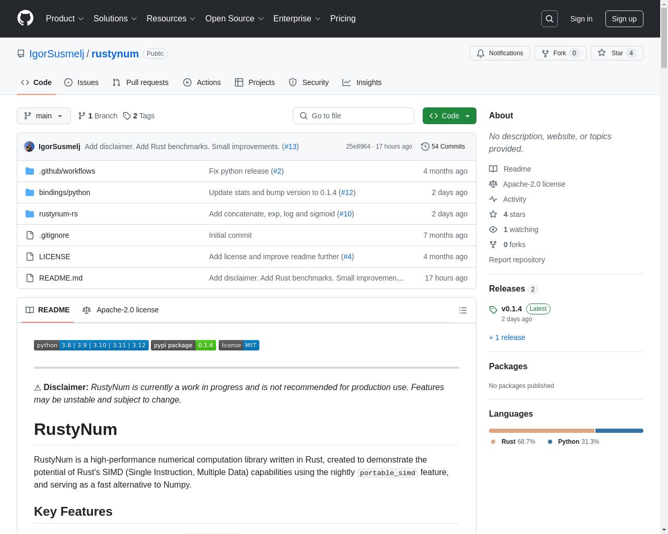Click the bell Notifications button
Image resolution: width=668 pixels, height=534 pixels.
500,53
